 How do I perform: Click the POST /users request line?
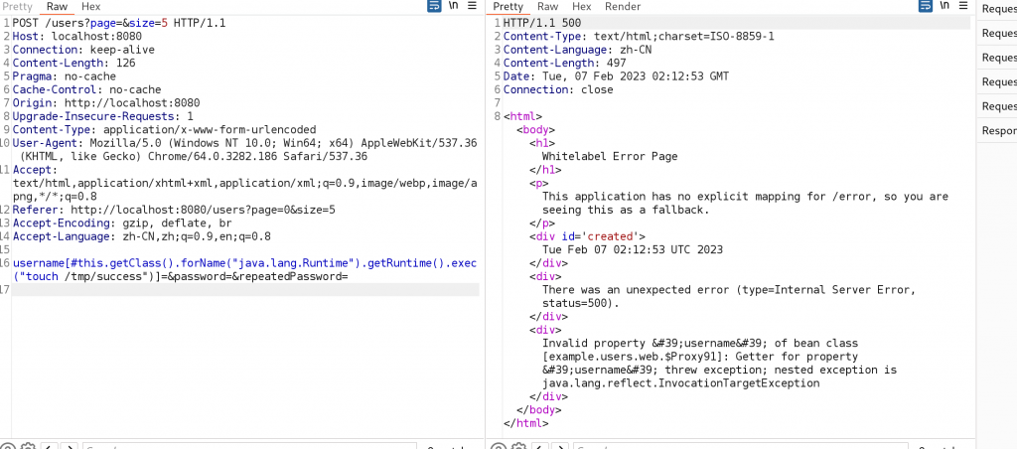[119, 23]
